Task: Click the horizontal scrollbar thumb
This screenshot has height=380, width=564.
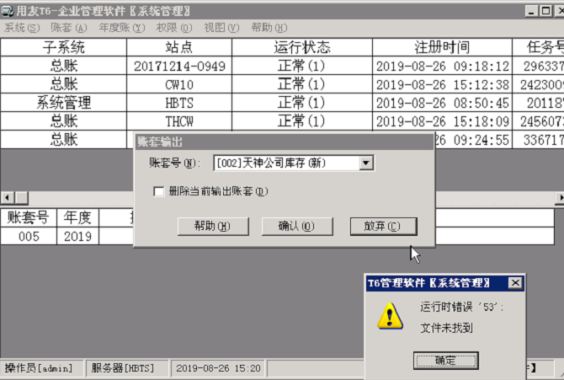Action: tap(21, 197)
